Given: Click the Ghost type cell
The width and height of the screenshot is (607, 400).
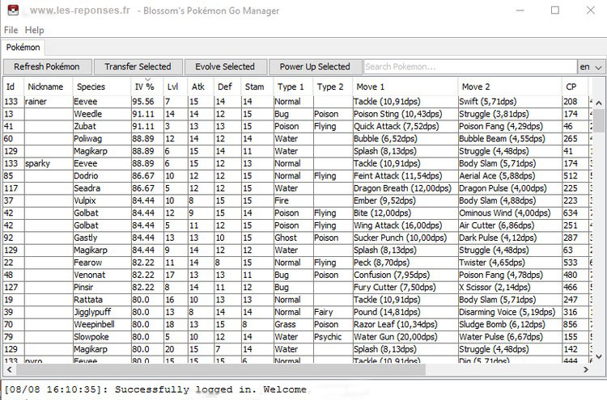Looking at the screenshot, I should 293,238.
